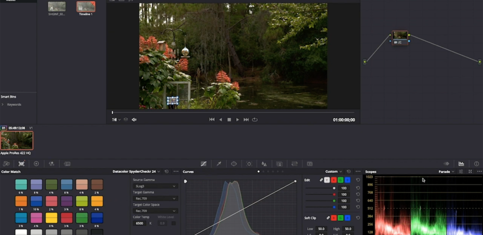Show the Keyframes panel
483x235 pixels.
click(446, 164)
